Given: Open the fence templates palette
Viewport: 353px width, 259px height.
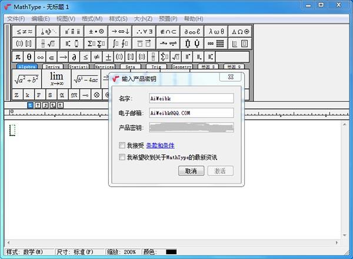Looking at the screenshot, I should coord(24,44).
